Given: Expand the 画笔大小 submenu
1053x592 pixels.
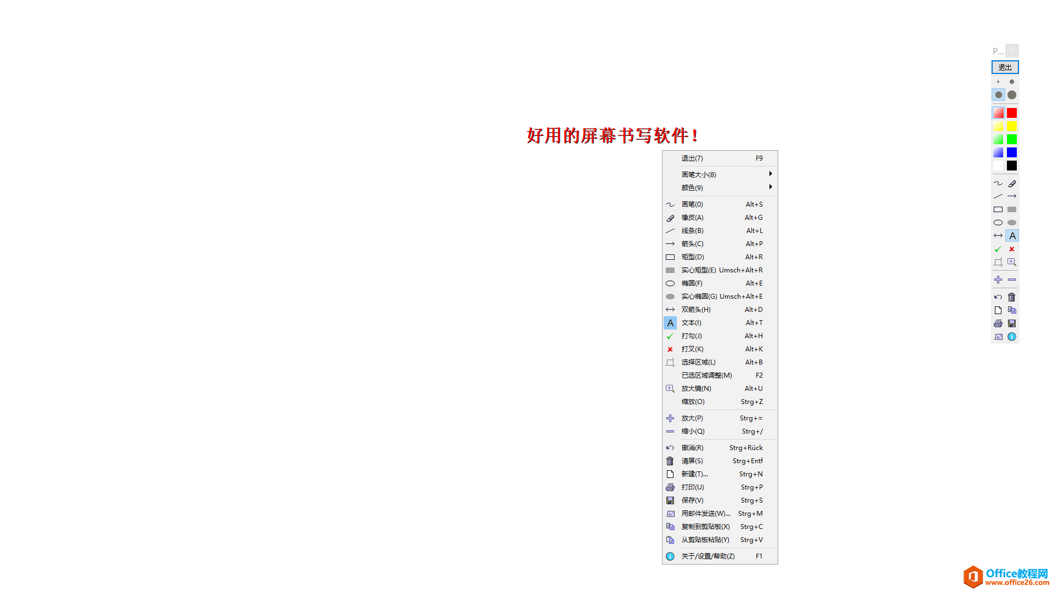Looking at the screenshot, I should pos(716,174).
